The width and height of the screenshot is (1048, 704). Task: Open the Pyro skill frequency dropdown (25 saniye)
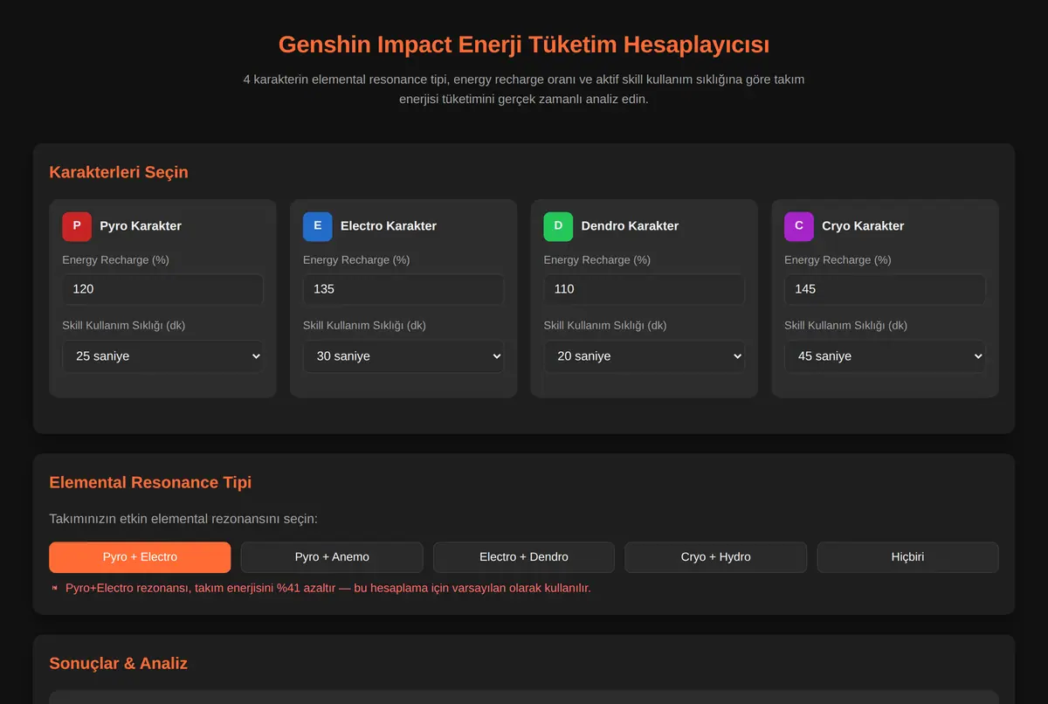[162, 356]
